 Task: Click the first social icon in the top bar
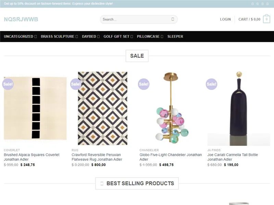pos(253,4)
